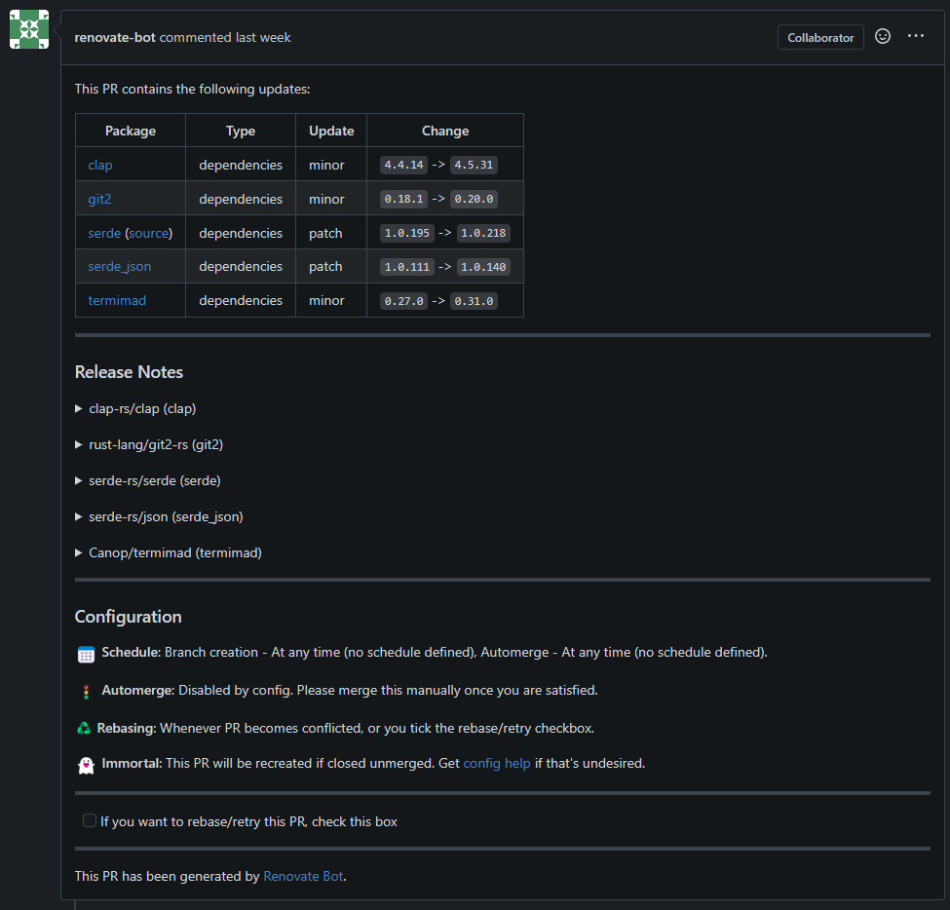Click the Update column header

[331, 131]
